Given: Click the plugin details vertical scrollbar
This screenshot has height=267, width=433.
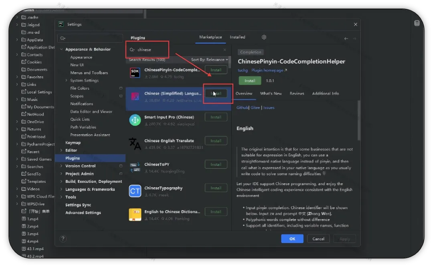Looking at the screenshot, I should (359, 120).
